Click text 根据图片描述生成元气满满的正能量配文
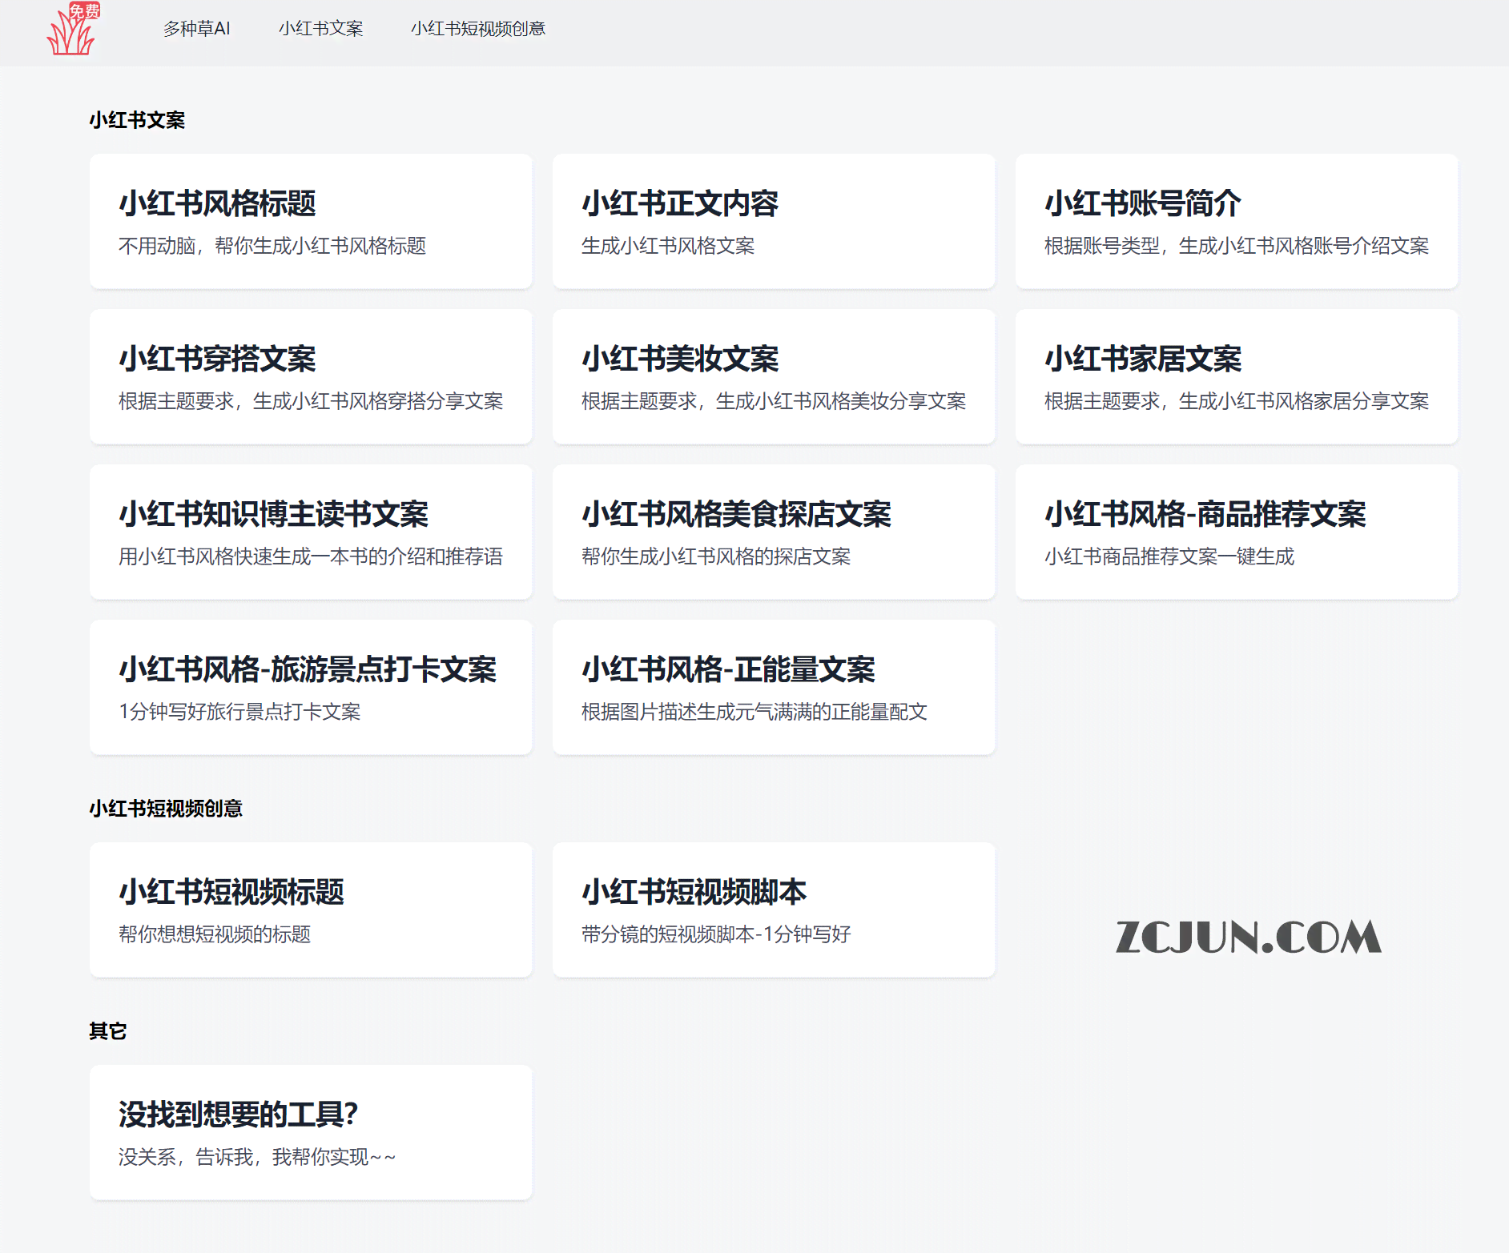This screenshot has width=1509, height=1253. pyautogui.click(x=754, y=712)
